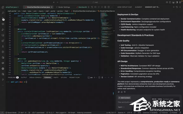Create new terminal with plus icon

[95, 78]
